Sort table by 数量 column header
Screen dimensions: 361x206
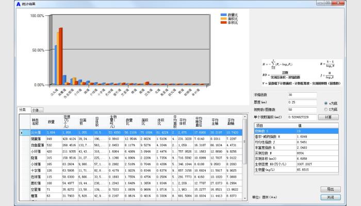[51, 122]
